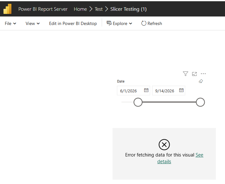Click the Refresh circular arrow icon
This screenshot has height=184, width=225.
144,23
